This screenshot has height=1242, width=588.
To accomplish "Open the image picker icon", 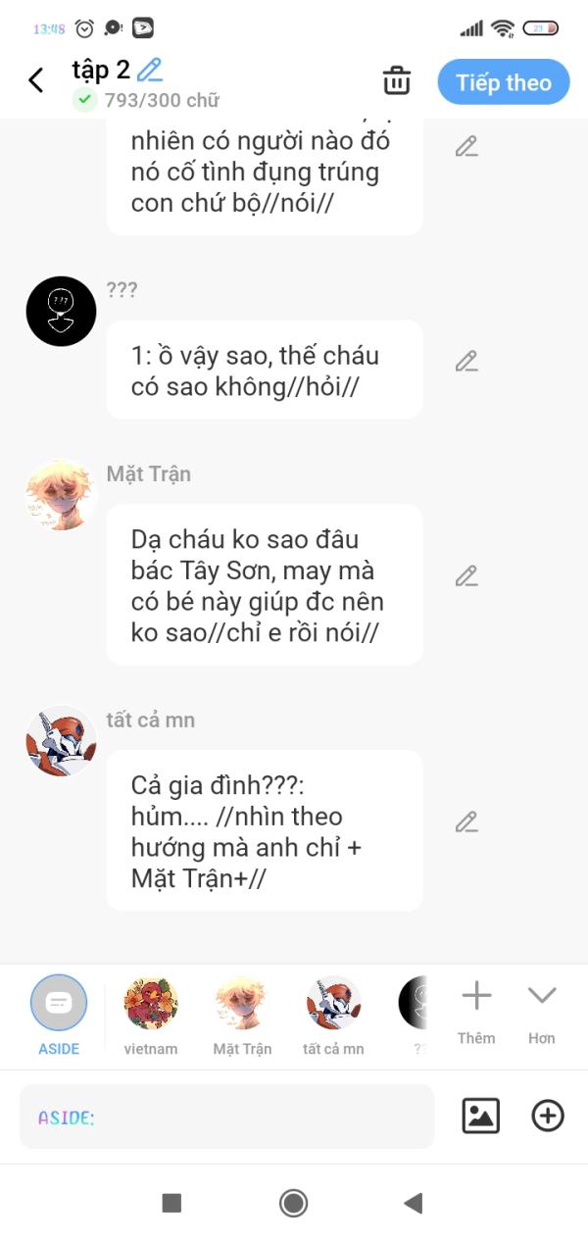I will [480, 1116].
